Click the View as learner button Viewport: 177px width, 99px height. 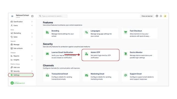coord(147,16)
